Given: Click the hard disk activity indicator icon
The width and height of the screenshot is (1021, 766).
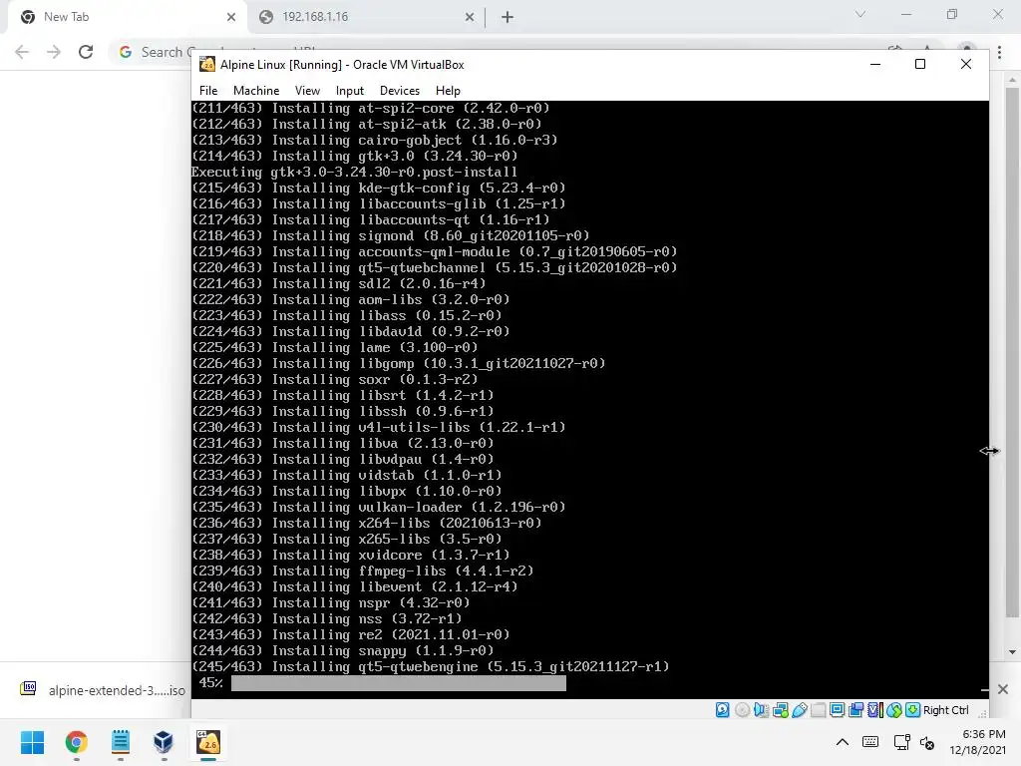Looking at the screenshot, I should coord(722,710).
